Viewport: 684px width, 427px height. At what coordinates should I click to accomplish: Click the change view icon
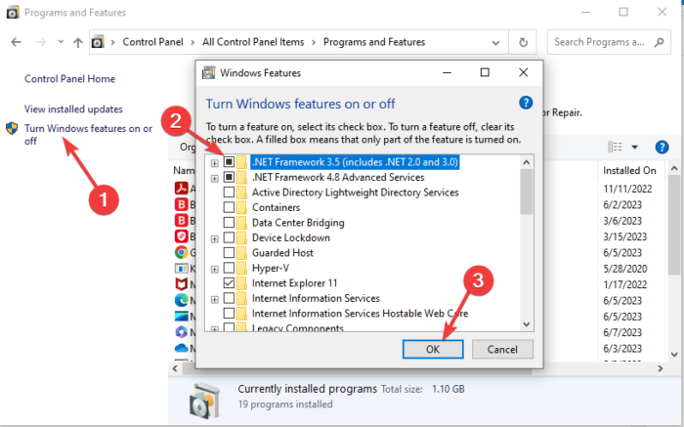pyautogui.click(x=615, y=147)
